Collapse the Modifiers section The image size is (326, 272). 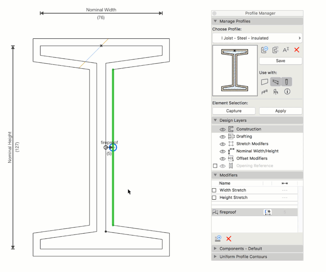[215, 175]
